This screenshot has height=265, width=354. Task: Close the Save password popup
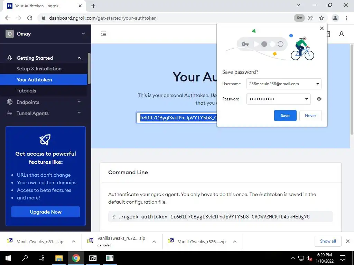[322, 28]
